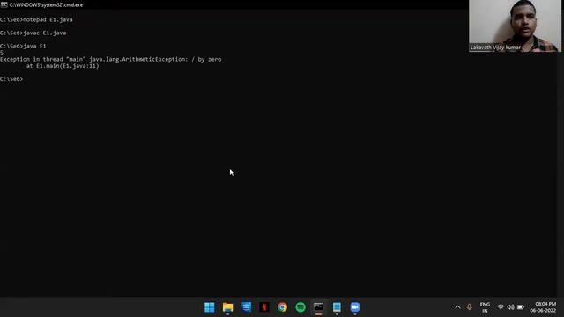Screen dimensions: 564x317
Task: Open the clock showing 08:04 PM
Action: tap(543, 307)
